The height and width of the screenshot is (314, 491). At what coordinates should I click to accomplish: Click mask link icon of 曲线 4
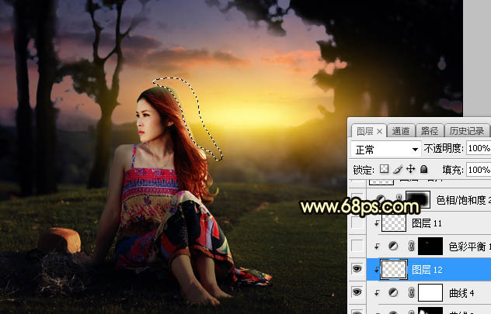(x=412, y=292)
